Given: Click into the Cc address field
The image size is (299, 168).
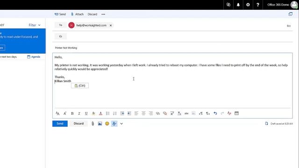Looking at the screenshot, I should coord(179,36).
